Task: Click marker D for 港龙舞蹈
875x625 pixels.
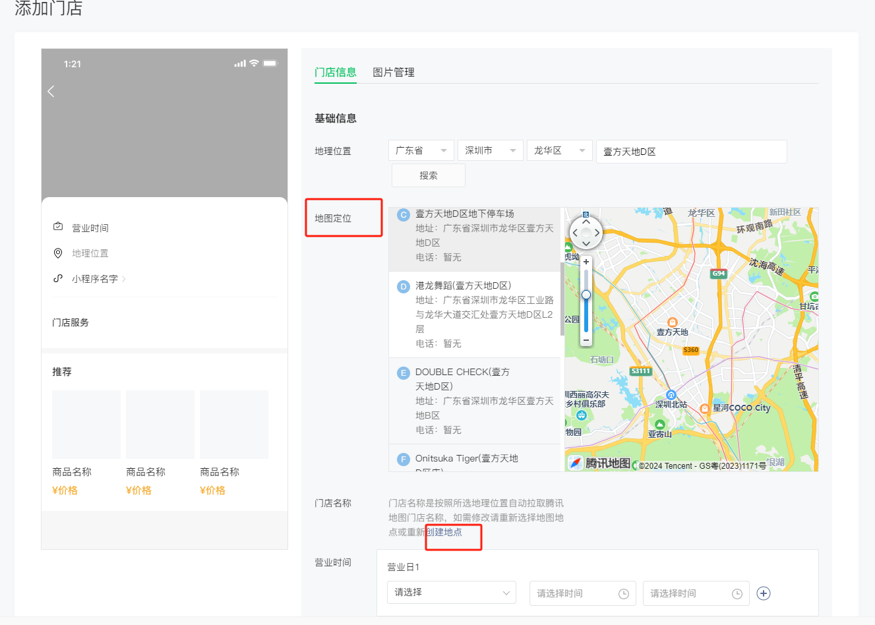Action: point(403,287)
